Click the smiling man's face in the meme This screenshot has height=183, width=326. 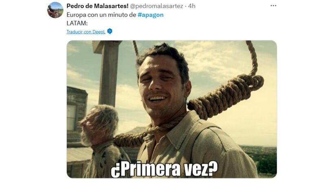(162, 86)
